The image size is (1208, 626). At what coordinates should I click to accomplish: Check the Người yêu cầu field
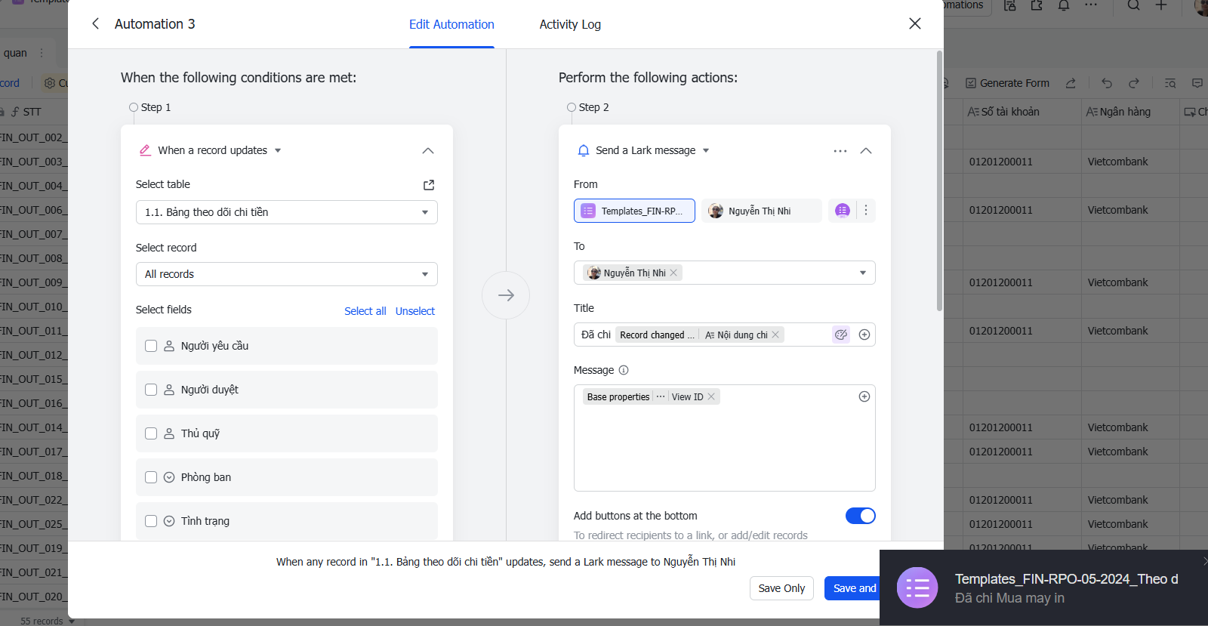pyautogui.click(x=151, y=346)
